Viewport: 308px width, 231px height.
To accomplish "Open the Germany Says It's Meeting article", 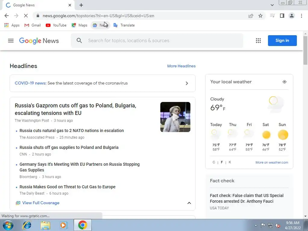I will tap(79, 167).
